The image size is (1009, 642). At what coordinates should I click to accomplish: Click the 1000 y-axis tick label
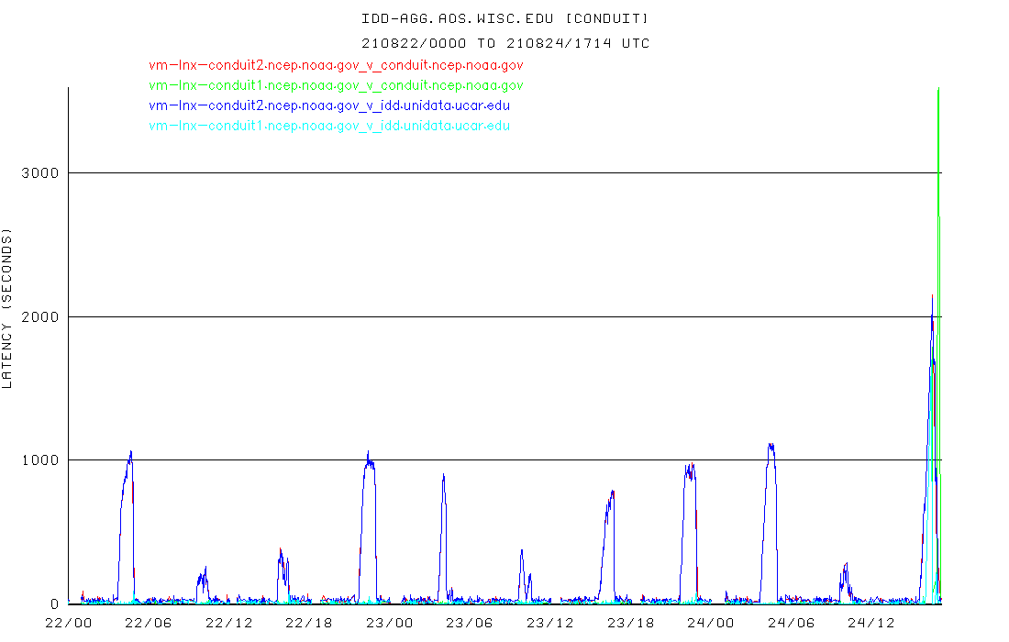39,460
